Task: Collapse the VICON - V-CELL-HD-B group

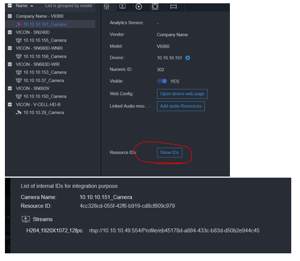Action: click(x=10, y=104)
